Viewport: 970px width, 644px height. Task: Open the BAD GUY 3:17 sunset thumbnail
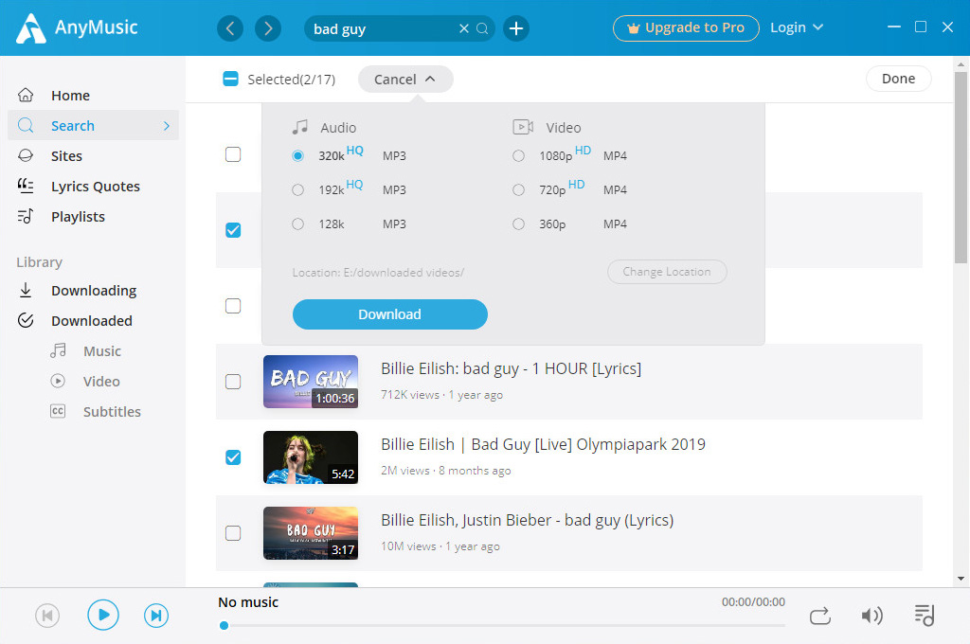[x=311, y=533]
